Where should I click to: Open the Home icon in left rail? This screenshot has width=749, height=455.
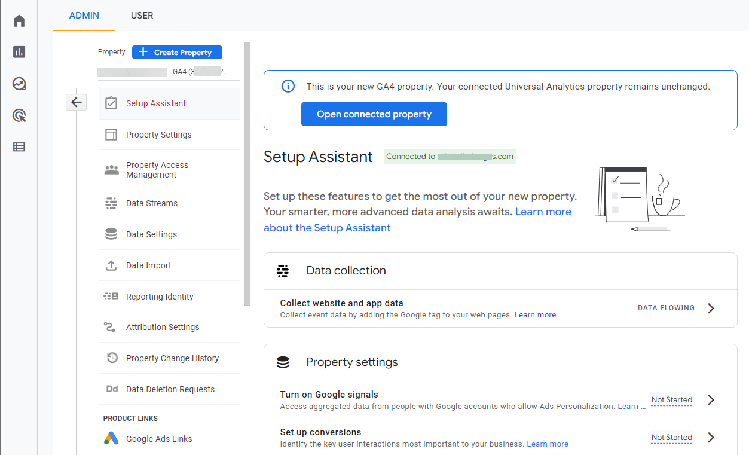19,21
